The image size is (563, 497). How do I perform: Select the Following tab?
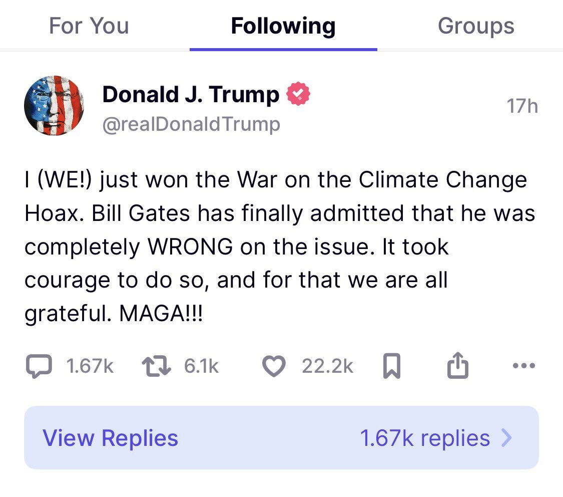[x=283, y=26]
